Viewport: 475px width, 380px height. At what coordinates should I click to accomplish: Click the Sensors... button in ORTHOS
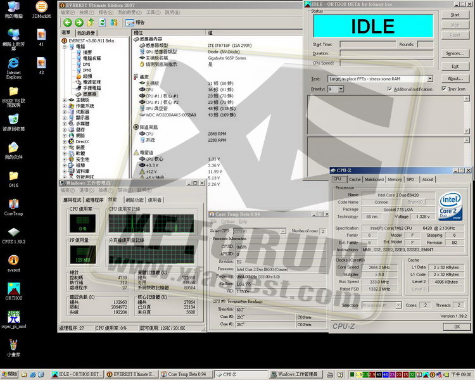click(x=455, y=53)
